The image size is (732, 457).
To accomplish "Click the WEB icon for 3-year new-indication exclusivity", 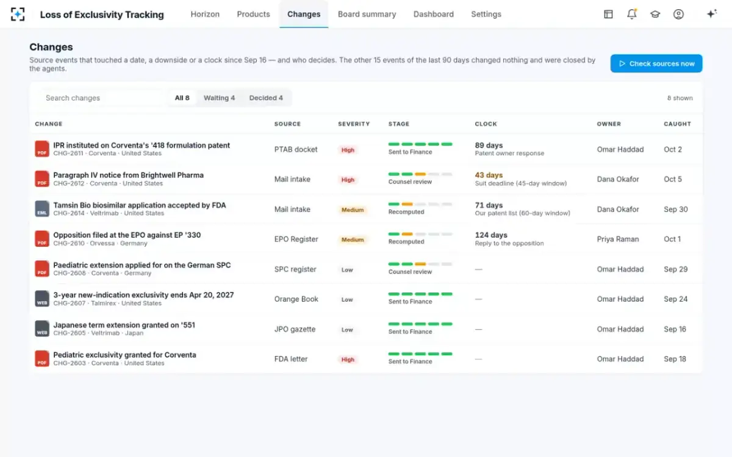I will pos(42,299).
